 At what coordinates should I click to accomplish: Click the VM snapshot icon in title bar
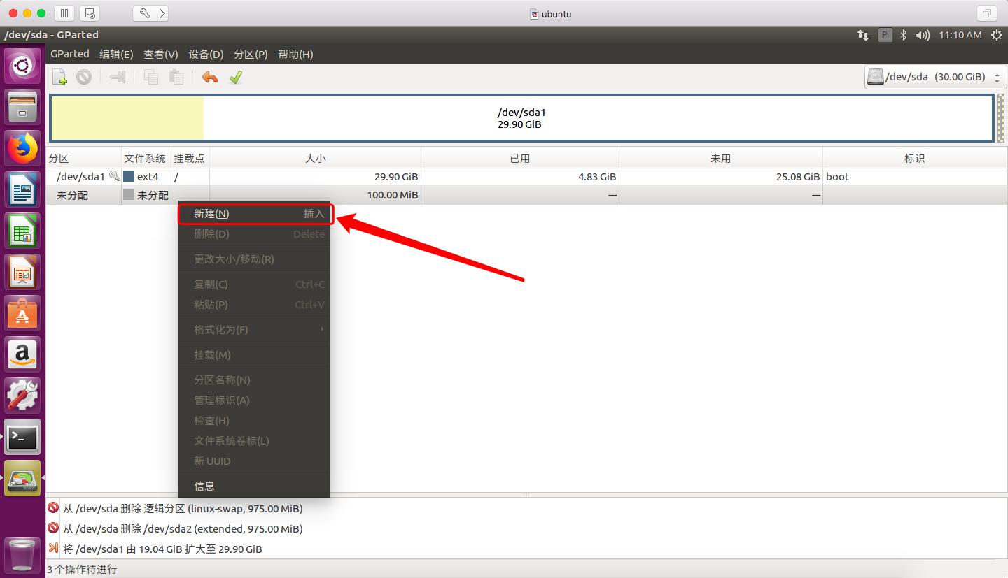point(90,13)
